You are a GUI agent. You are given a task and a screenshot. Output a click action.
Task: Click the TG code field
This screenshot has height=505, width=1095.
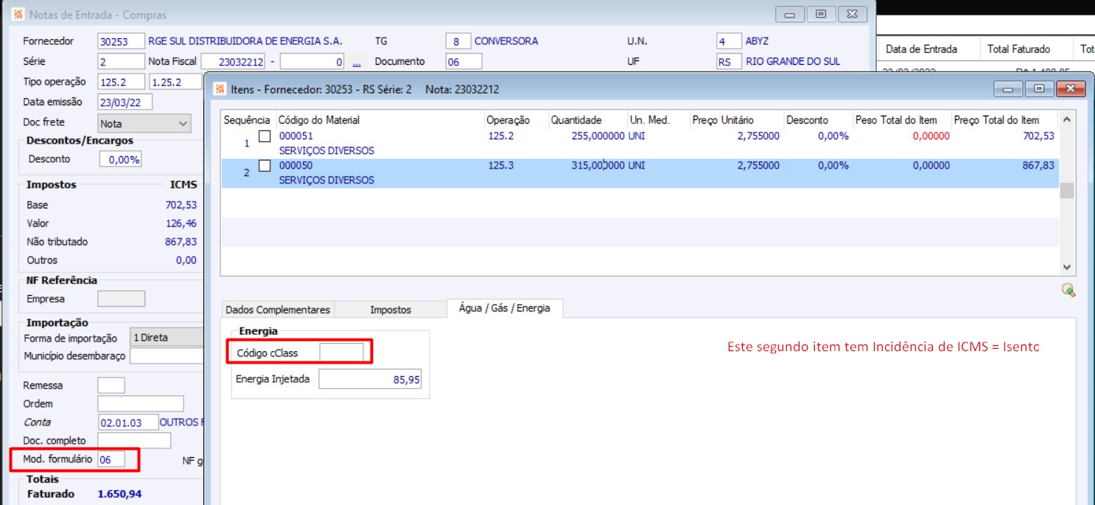[458, 41]
